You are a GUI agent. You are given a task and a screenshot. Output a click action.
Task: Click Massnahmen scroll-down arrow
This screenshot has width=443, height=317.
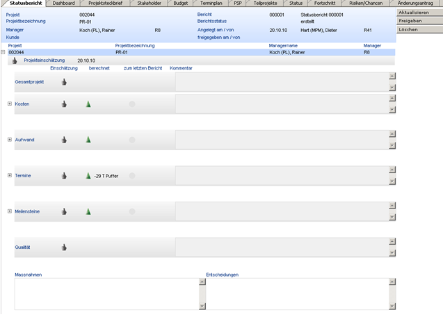(202, 306)
